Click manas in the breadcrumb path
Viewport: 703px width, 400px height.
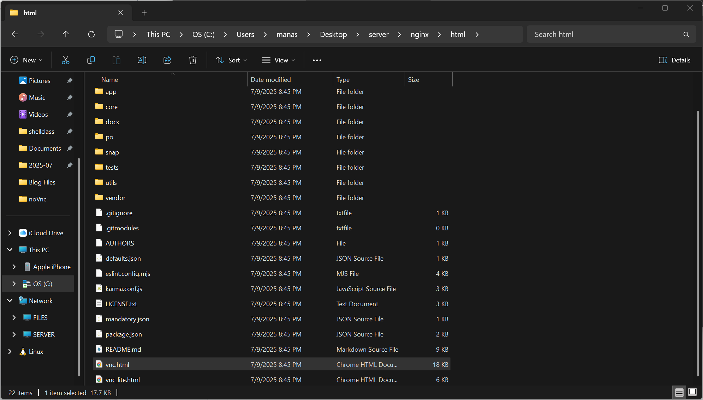point(287,35)
